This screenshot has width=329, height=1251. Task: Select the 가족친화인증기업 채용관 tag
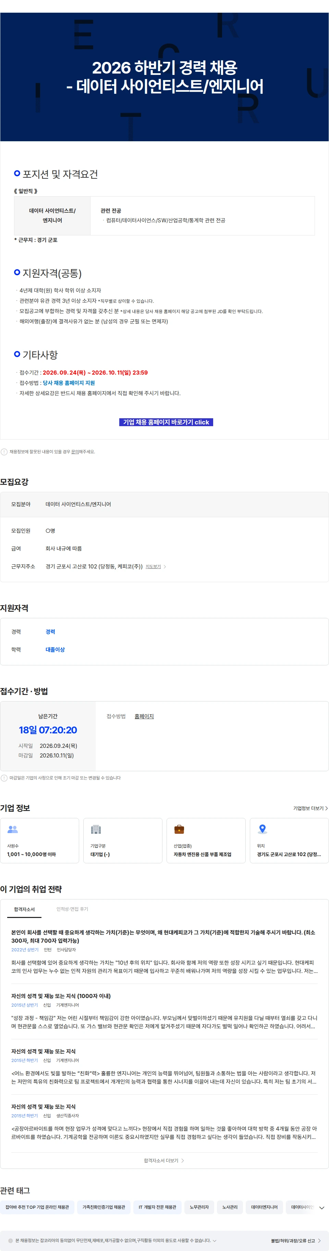(x=104, y=1207)
